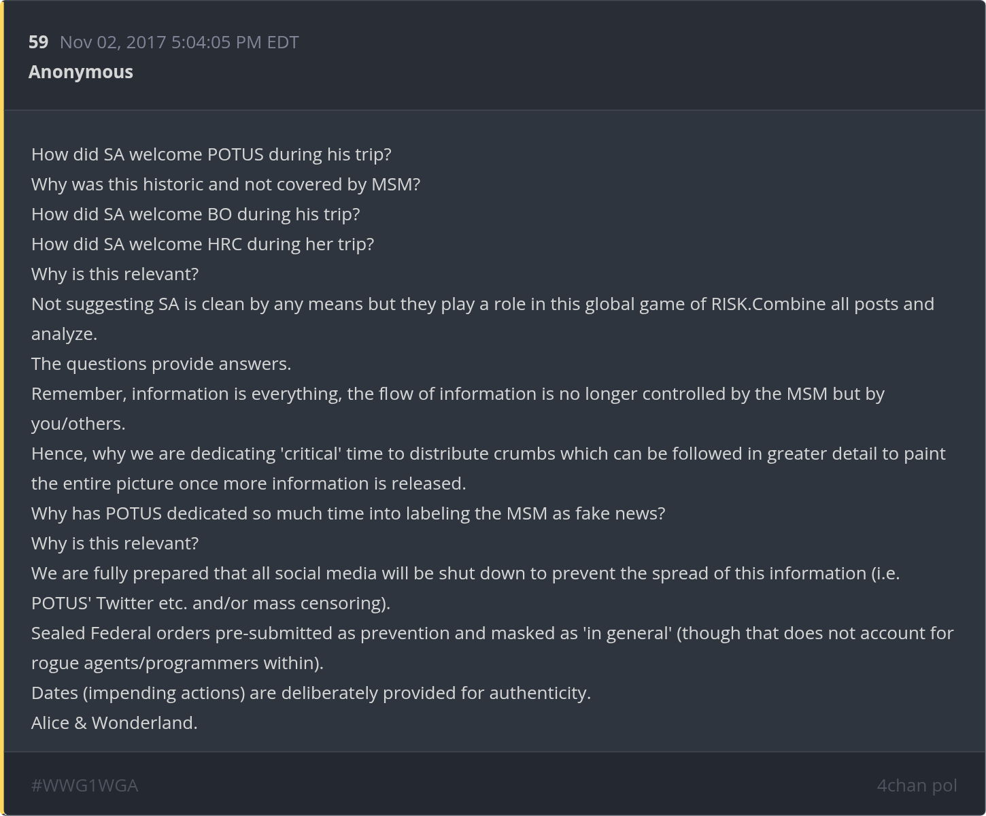Click the line about labeling MSM fake news

click(x=348, y=513)
